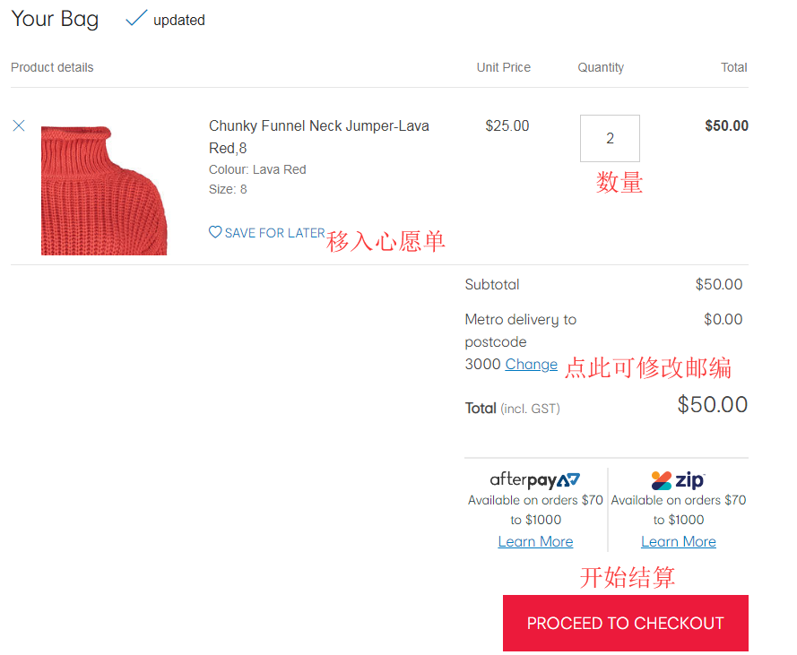Click the heart icon beside Save for Later

215,232
